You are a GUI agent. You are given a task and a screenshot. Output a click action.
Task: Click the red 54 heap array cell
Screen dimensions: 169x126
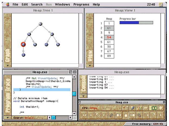[x=109, y=37]
